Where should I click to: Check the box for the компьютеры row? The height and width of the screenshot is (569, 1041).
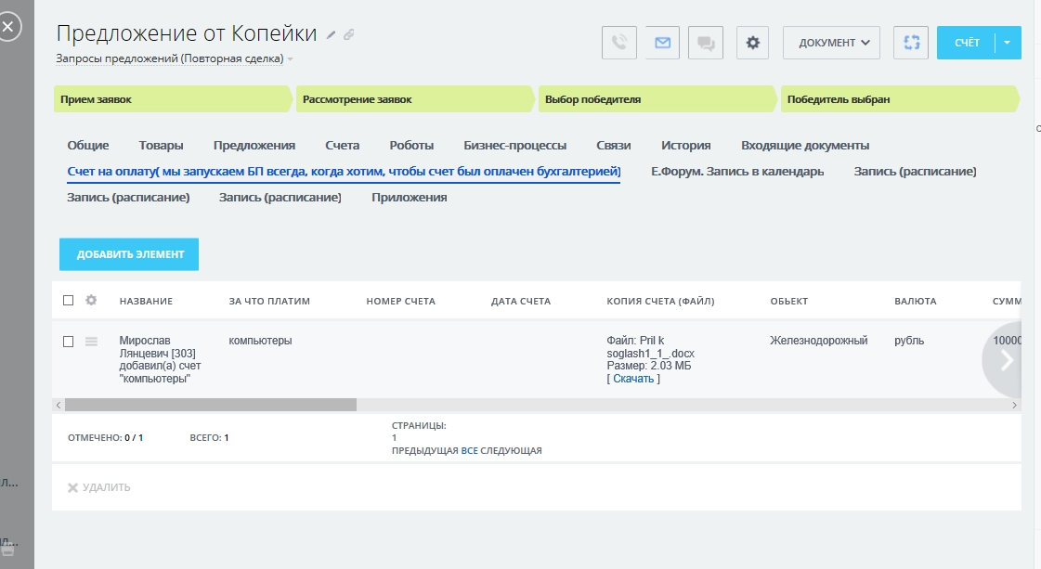pos(68,342)
